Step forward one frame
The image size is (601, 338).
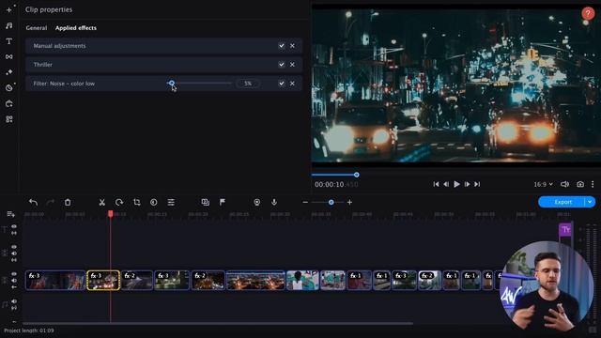pyautogui.click(x=467, y=184)
